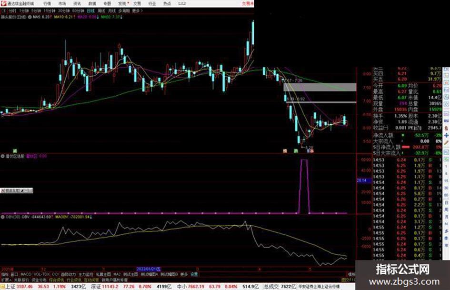The height and width of the screenshot is (290, 450).
Task: Click the 多 multi-period shortcut in sidebar
Action: 446,231
